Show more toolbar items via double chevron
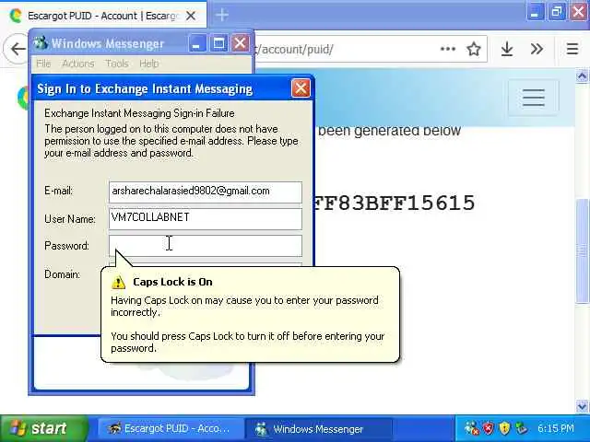This screenshot has width=590, height=442. click(537, 49)
